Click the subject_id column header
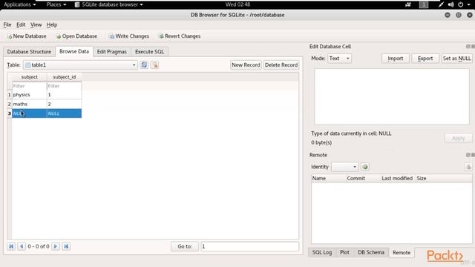This screenshot has width=475, height=267. (65, 77)
